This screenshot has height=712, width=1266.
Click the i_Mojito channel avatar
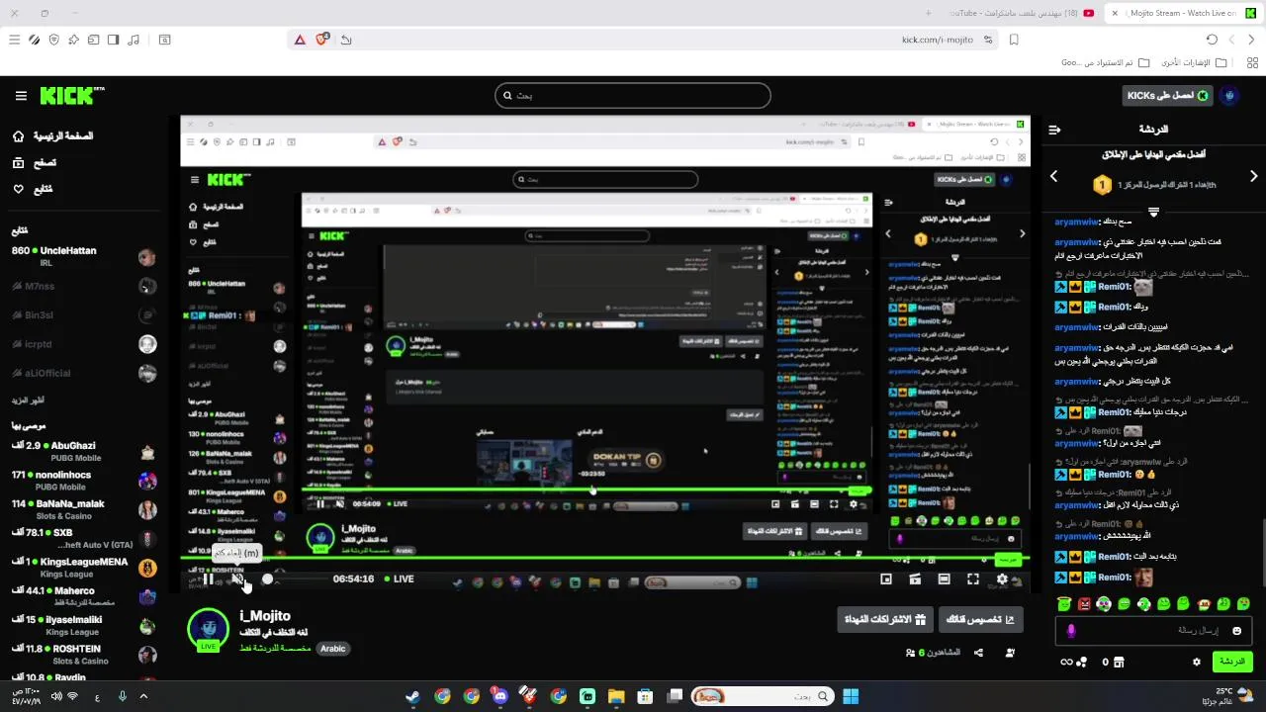[x=208, y=629]
